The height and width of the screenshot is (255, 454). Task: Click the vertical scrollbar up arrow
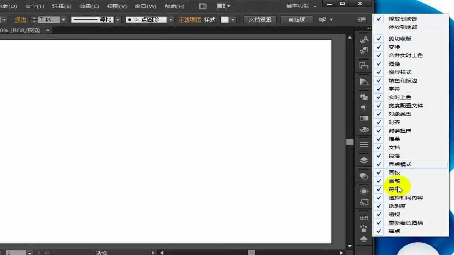(350, 38)
